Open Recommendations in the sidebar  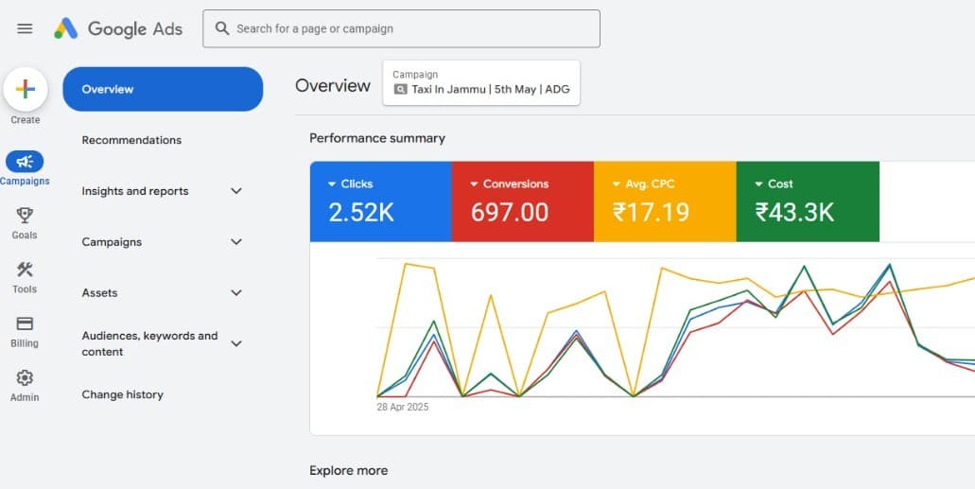tap(131, 140)
